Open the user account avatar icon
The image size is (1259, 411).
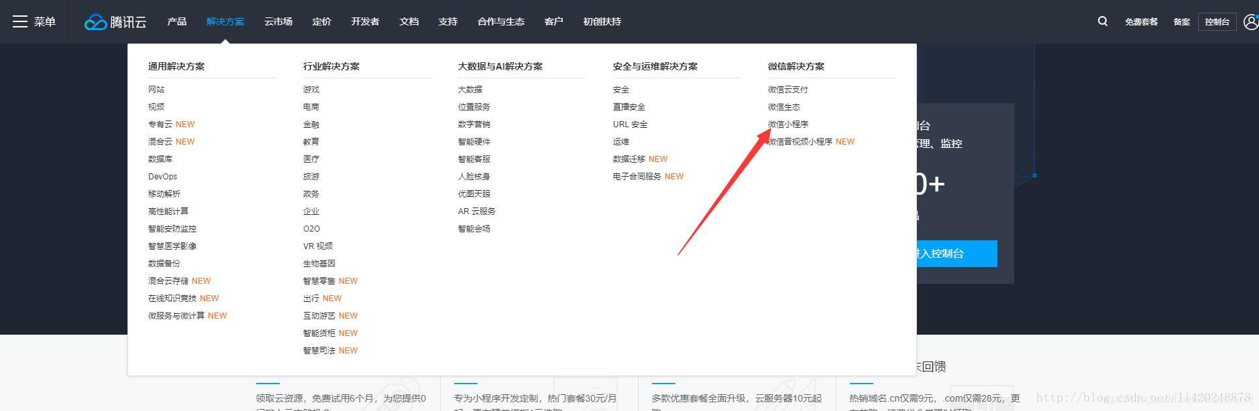(1251, 21)
